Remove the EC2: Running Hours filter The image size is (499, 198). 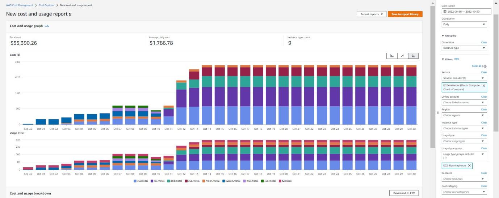[469, 165]
